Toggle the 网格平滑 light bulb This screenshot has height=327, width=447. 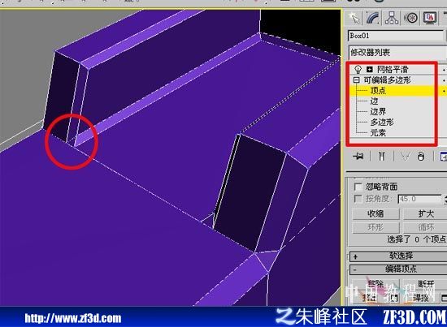tap(358, 69)
